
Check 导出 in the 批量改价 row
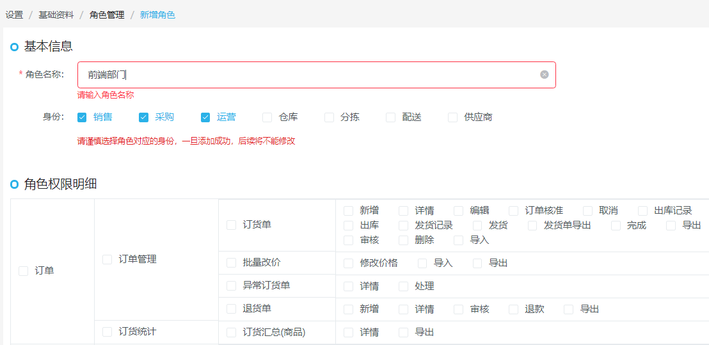(477, 263)
